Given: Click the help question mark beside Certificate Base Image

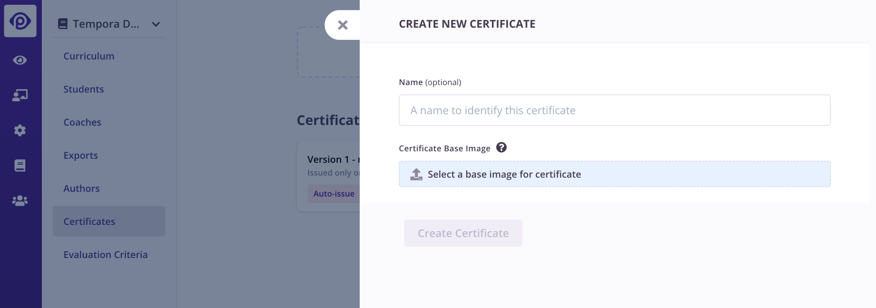Looking at the screenshot, I should click(x=501, y=147).
